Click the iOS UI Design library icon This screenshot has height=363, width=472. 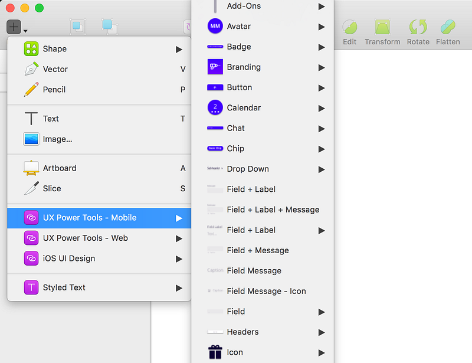[31, 259]
